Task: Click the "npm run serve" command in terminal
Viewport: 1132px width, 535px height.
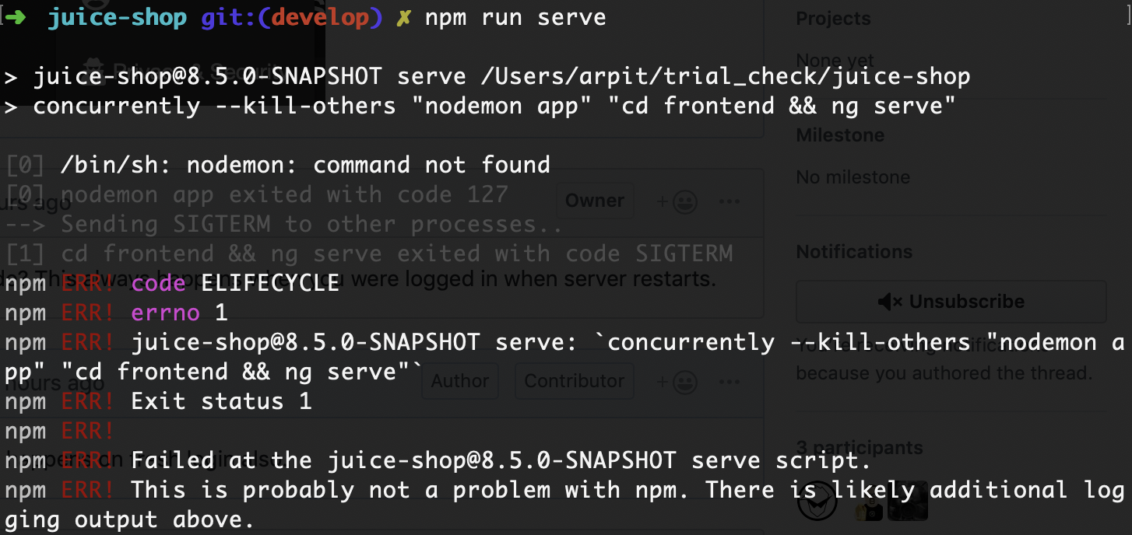Action: click(515, 18)
